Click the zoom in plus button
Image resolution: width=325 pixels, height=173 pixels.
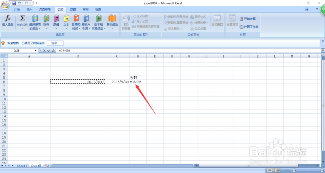tap(322, 170)
